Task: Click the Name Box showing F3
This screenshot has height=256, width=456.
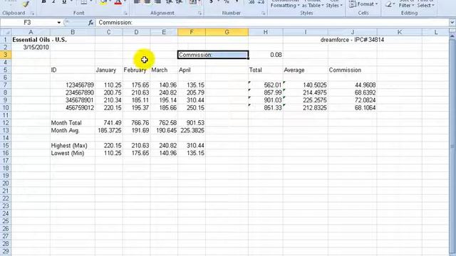Action: point(28,22)
